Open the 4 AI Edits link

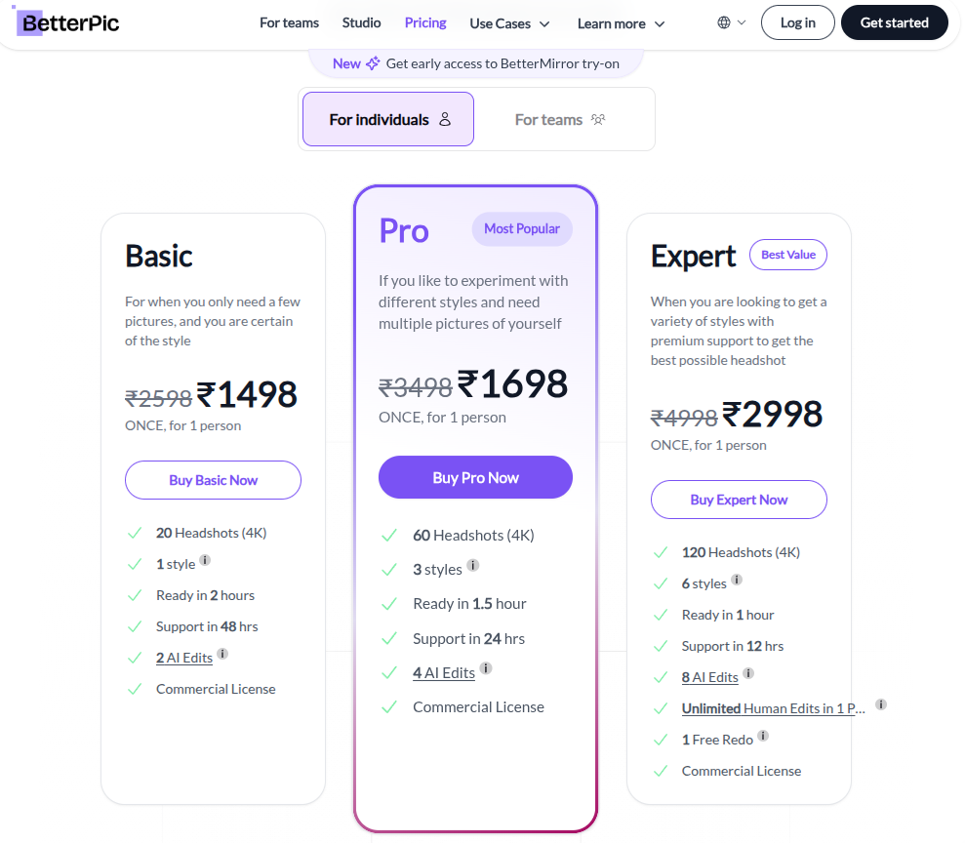444,672
